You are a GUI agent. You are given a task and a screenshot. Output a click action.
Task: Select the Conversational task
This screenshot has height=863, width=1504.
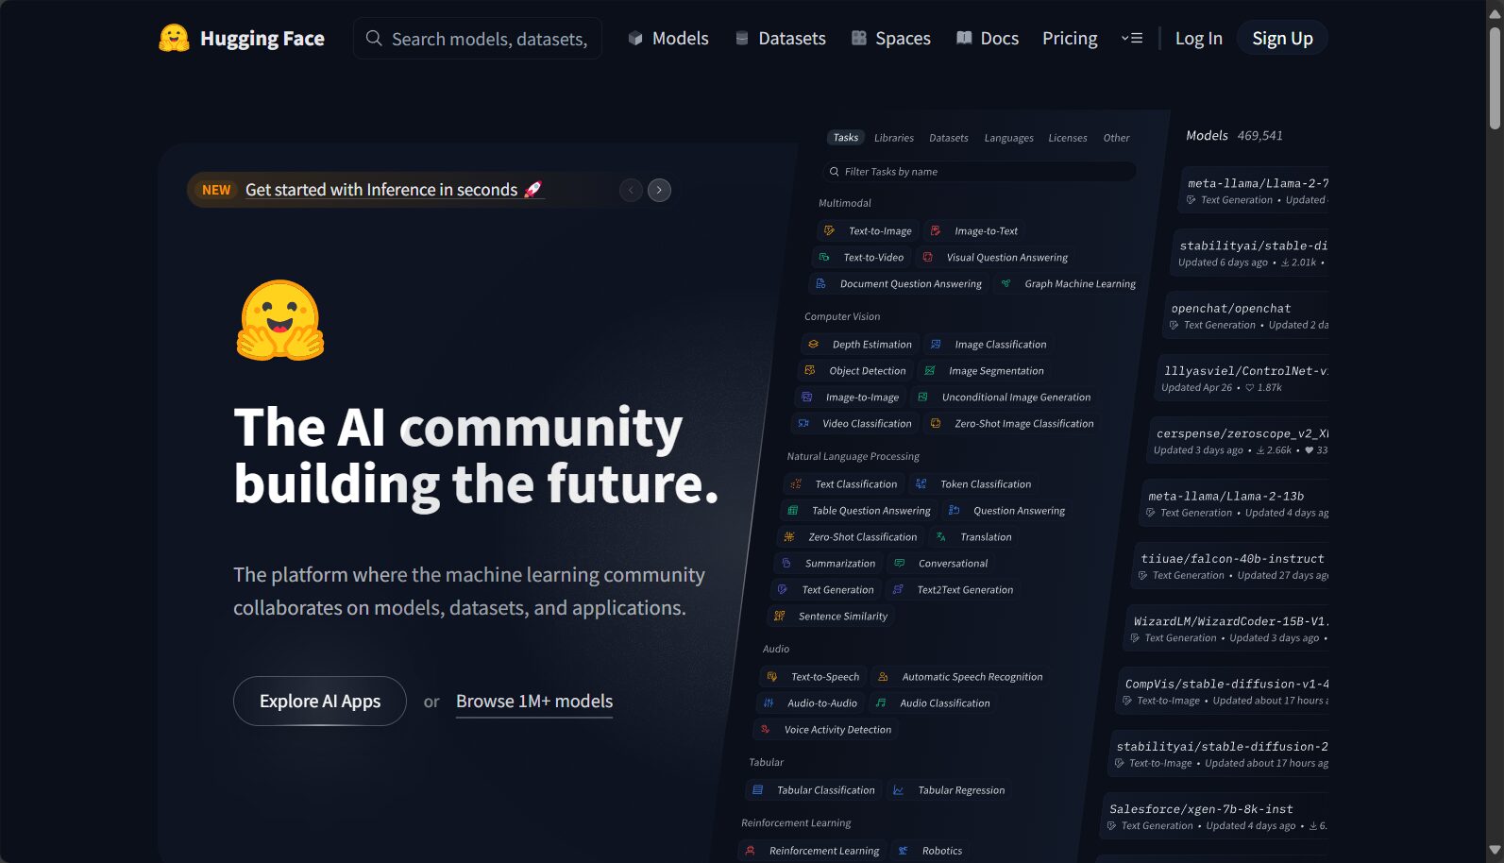tap(941, 563)
